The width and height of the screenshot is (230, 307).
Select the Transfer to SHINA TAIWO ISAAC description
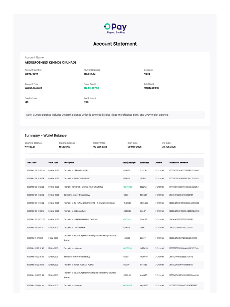[x=77, y=179]
